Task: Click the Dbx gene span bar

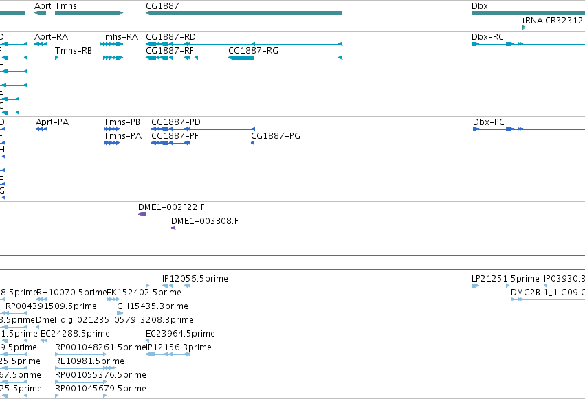Action: (529, 13)
